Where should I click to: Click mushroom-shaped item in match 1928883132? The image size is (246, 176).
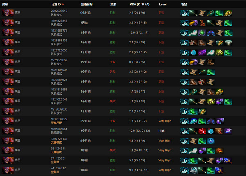click(x=228, y=43)
